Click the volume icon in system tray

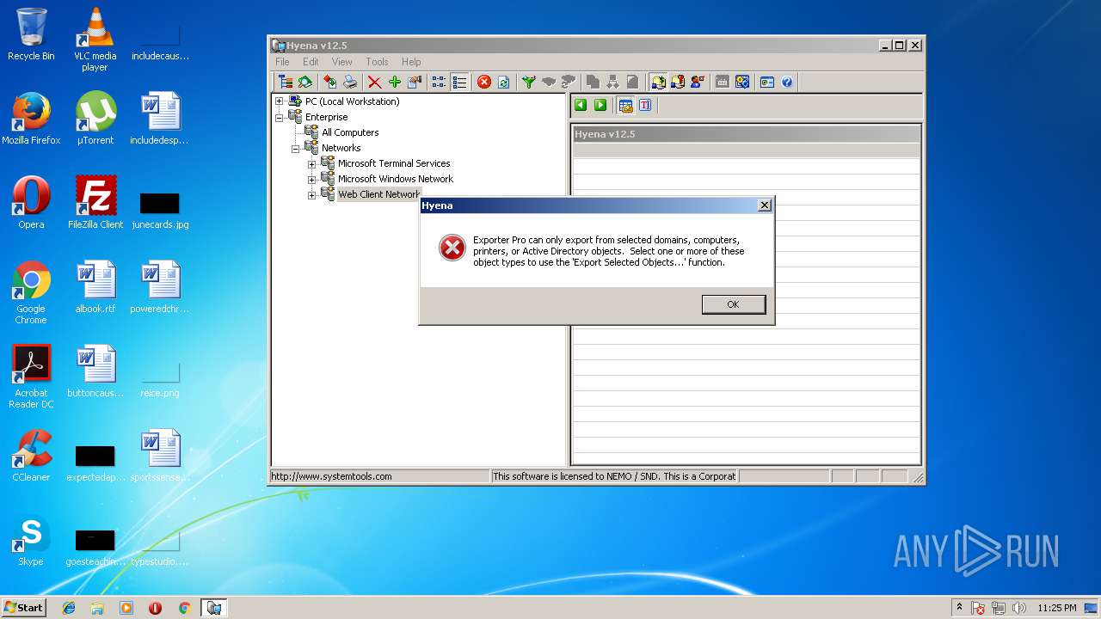click(x=1018, y=608)
